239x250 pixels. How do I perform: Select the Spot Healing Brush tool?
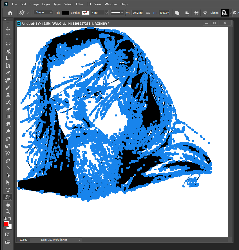tap(8, 80)
